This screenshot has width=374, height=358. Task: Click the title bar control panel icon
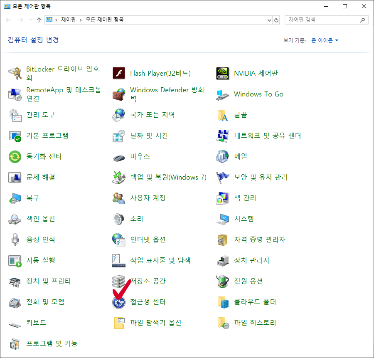click(x=7, y=6)
